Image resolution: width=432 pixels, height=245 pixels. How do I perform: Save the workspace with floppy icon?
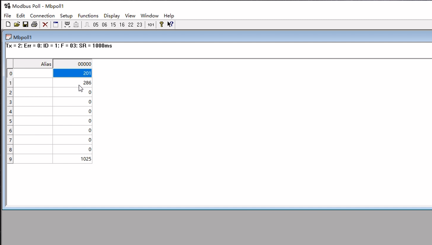click(x=25, y=25)
